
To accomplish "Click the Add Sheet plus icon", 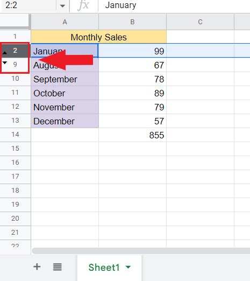I will (x=37, y=267).
